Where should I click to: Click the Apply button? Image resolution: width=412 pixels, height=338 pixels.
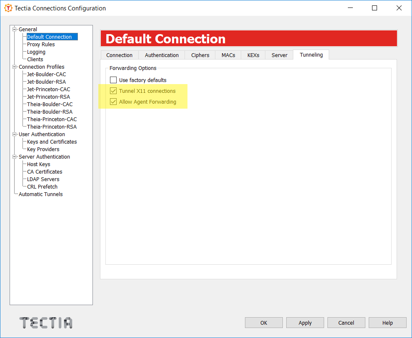[x=305, y=323]
